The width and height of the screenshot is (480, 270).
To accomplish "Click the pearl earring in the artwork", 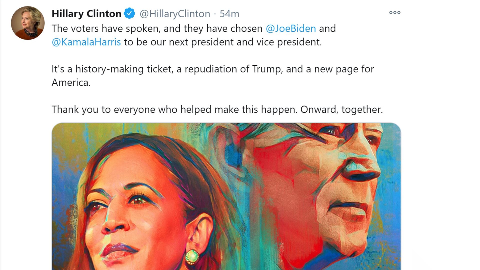I will coord(192,256).
